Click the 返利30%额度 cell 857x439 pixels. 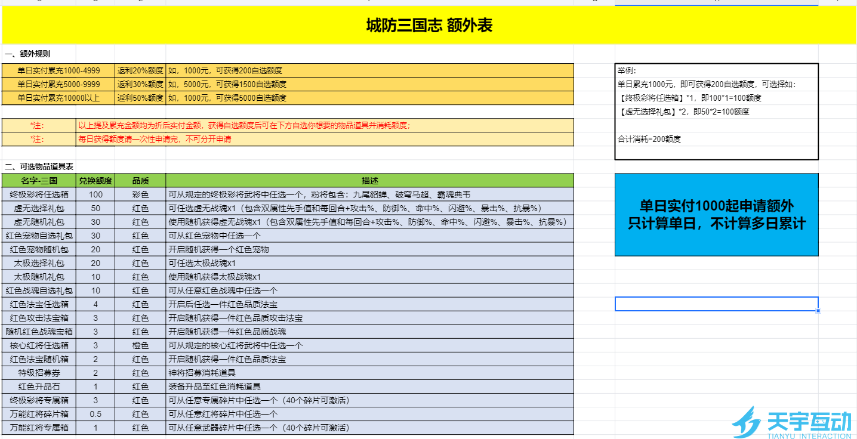[140, 84]
